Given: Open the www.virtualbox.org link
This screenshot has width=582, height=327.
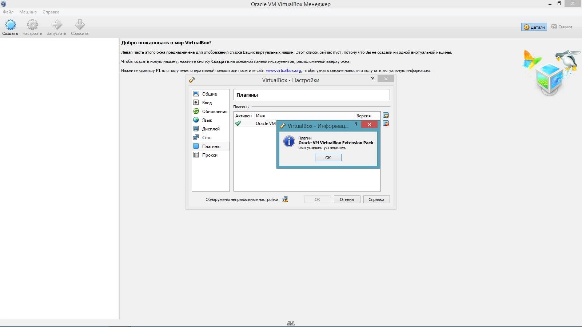Looking at the screenshot, I should [283, 70].
